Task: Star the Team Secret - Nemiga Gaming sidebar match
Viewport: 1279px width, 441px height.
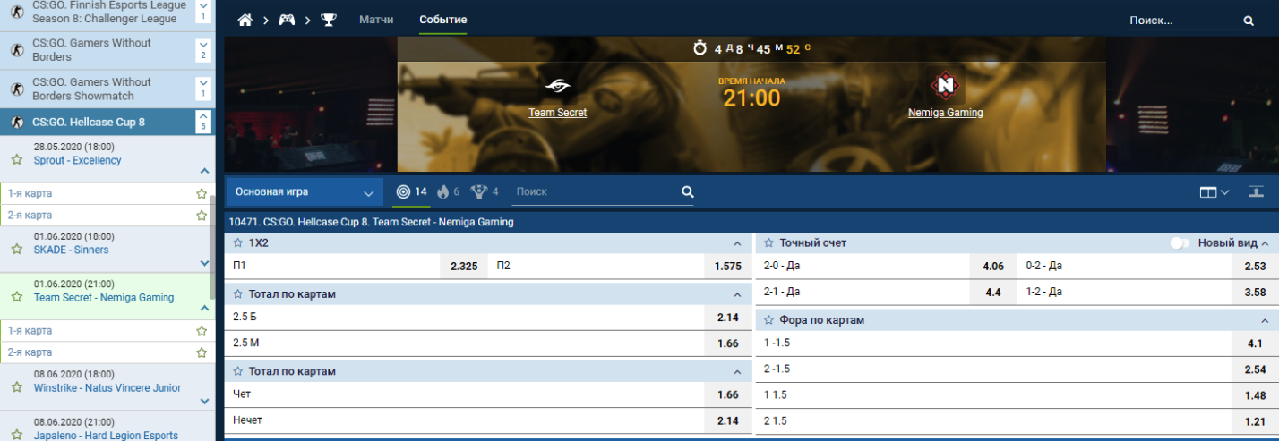Action: 16,297
